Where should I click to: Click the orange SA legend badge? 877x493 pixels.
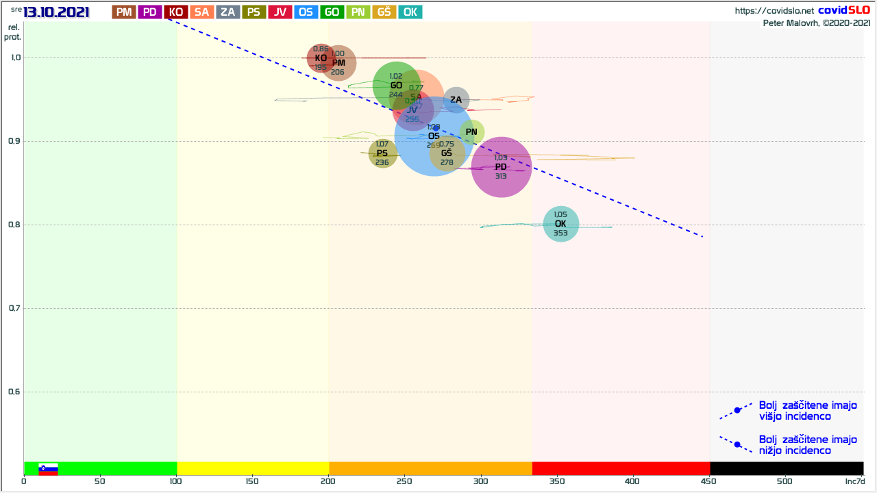pos(201,12)
